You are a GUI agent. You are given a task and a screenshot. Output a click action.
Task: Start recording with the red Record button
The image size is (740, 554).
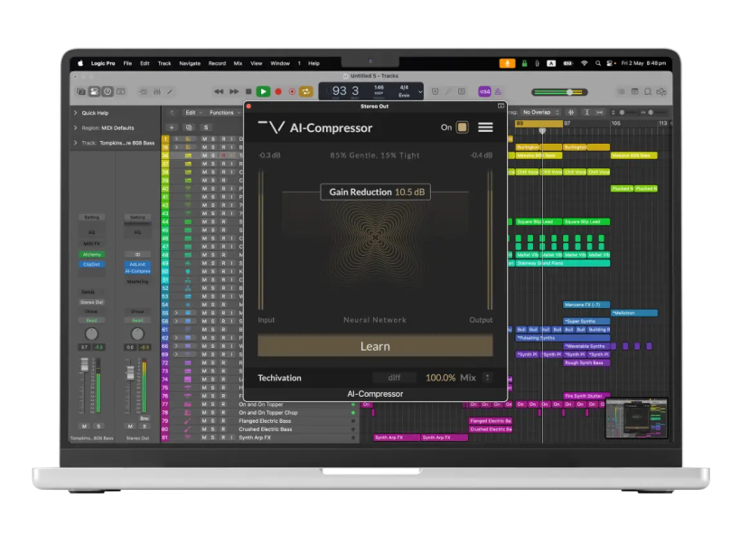pos(278,91)
